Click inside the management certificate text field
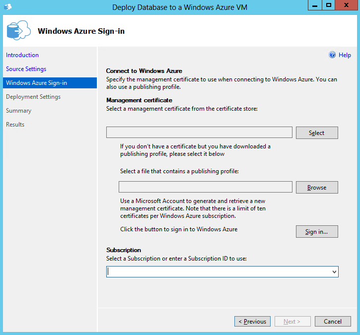 (x=199, y=133)
